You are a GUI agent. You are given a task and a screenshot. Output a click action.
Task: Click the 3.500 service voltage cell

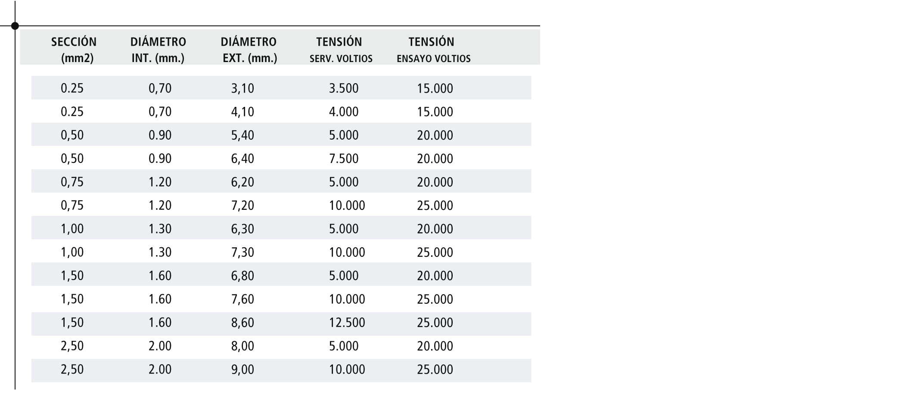coord(344,88)
